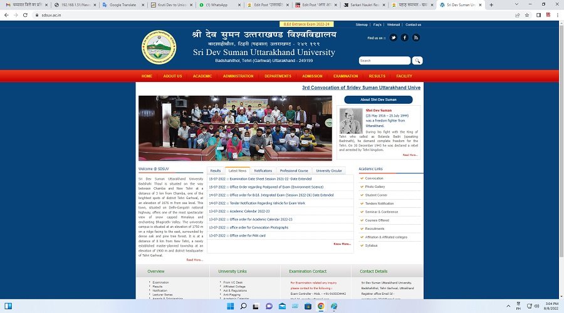Open the ACADEMIC navigation menu

[202, 76]
